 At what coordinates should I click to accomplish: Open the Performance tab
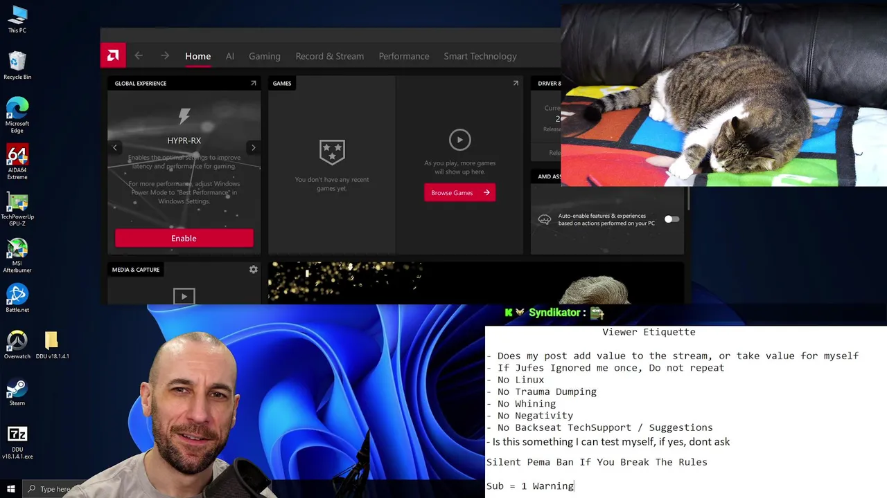pos(404,56)
